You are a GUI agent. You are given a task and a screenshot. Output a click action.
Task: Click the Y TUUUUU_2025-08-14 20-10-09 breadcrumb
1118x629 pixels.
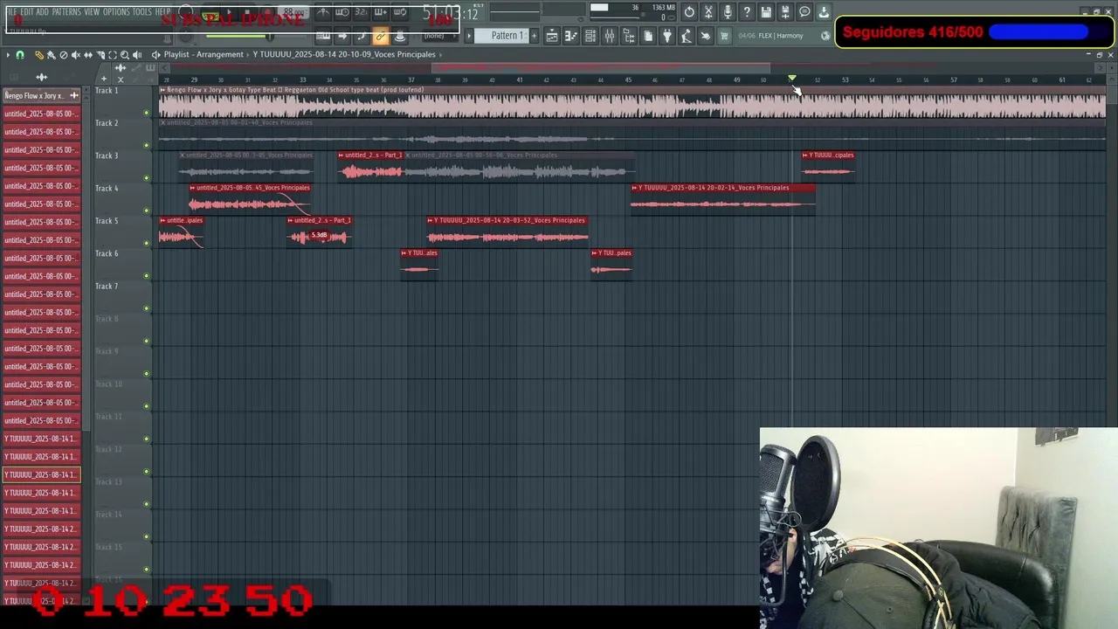point(344,55)
